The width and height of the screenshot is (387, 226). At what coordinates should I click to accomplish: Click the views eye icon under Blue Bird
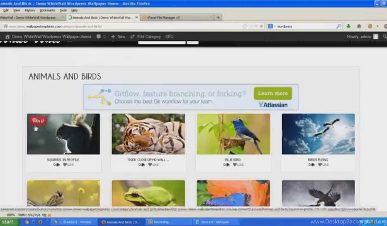pos(228,165)
